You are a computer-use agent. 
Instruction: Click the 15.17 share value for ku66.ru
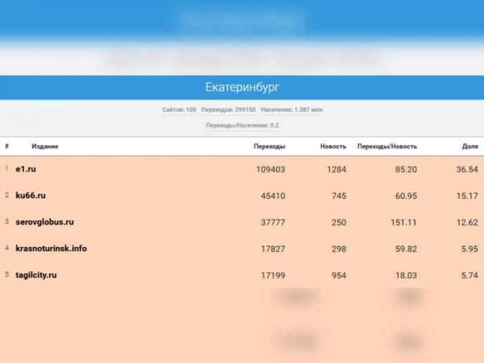point(467,196)
